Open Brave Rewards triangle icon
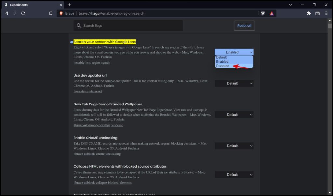 [x=272, y=13]
